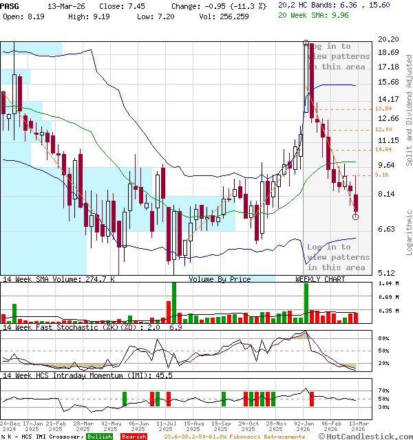Select the red Bearish legend badge
The height and width of the screenshot is (440, 413).
pyautogui.click(x=132, y=437)
